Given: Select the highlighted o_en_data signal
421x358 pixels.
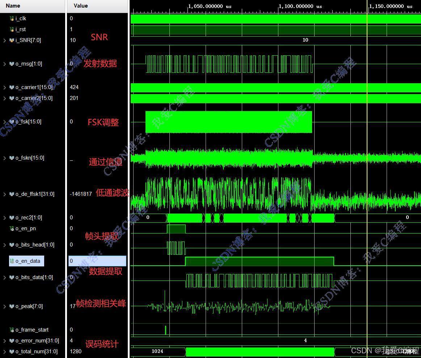Looking at the screenshot, I should pos(26,261).
